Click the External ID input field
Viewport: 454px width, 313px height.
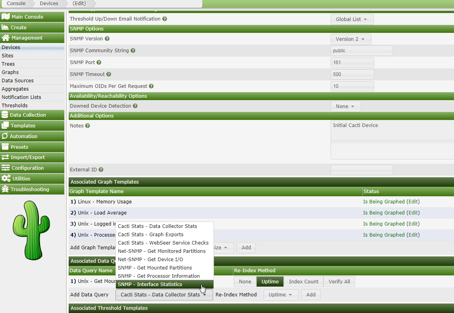[x=362, y=169]
